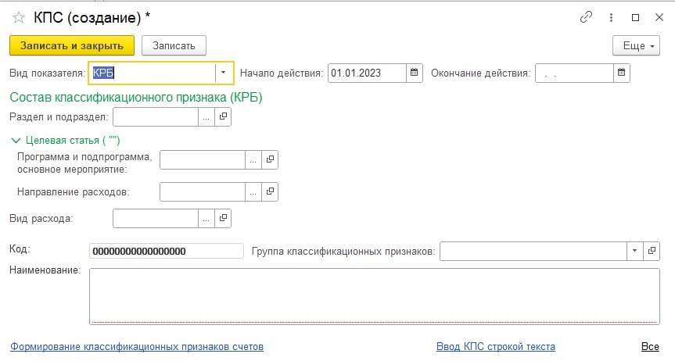This screenshot has width=675, height=361.
Task: Open calendar picker for Окончание действия
Action: pos(621,73)
